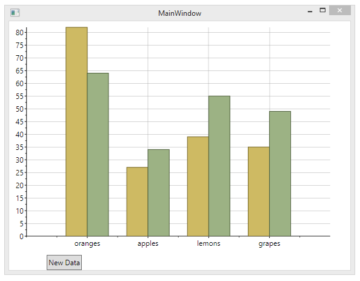This screenshot has width=360, height=281.
Task: Click the New Data button
Action: coord(64,262)
